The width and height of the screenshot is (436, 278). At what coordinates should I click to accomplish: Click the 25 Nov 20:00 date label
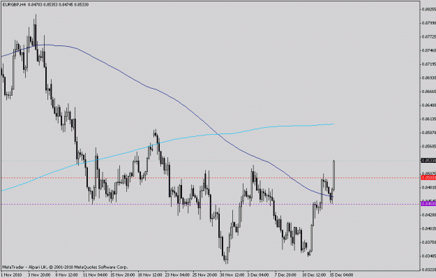205,275
